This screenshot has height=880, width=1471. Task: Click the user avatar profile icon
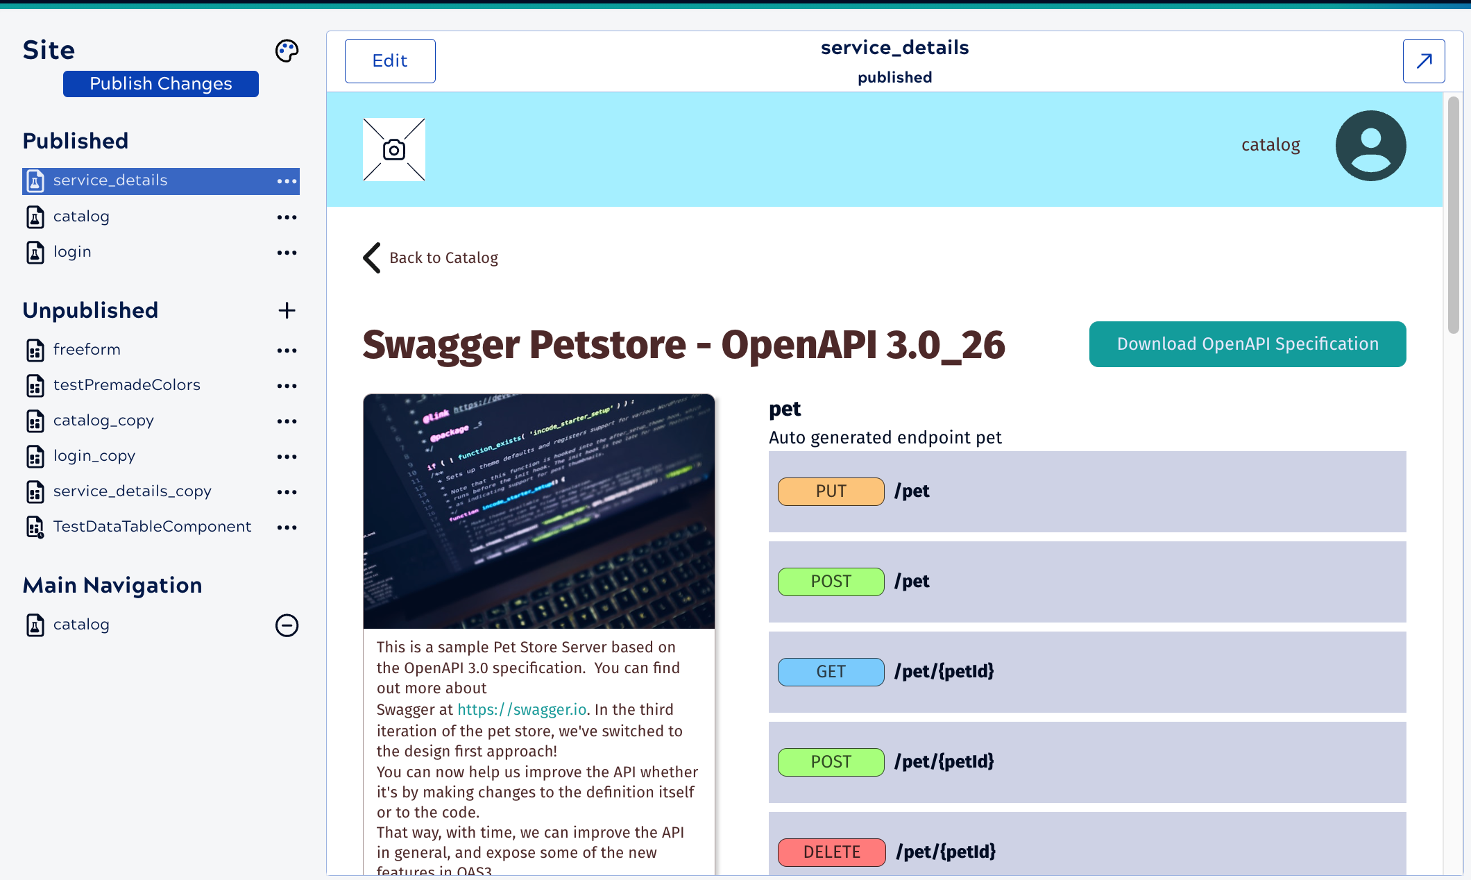(x=1370, y=146)
